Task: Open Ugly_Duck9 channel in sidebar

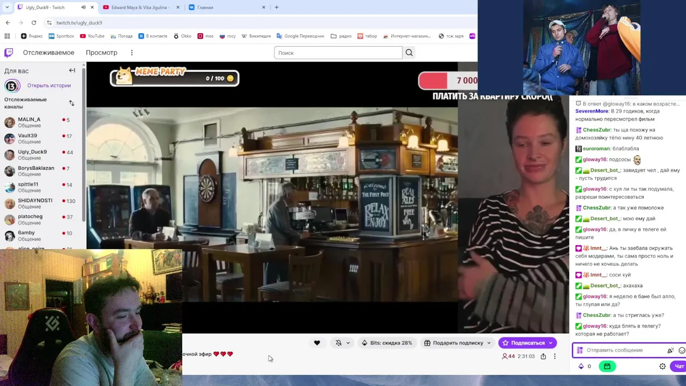Action: (x=42, y=154)
